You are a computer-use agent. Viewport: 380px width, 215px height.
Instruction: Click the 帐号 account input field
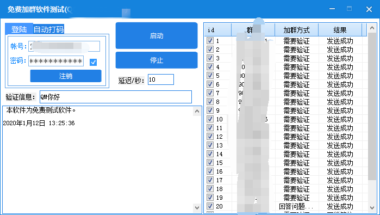64,46
